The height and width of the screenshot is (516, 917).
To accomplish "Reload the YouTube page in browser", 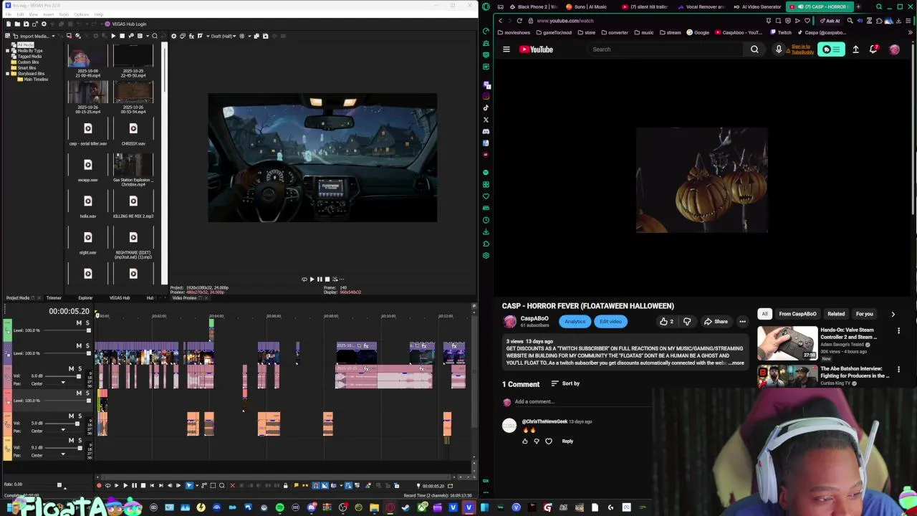I will point(519,20).
